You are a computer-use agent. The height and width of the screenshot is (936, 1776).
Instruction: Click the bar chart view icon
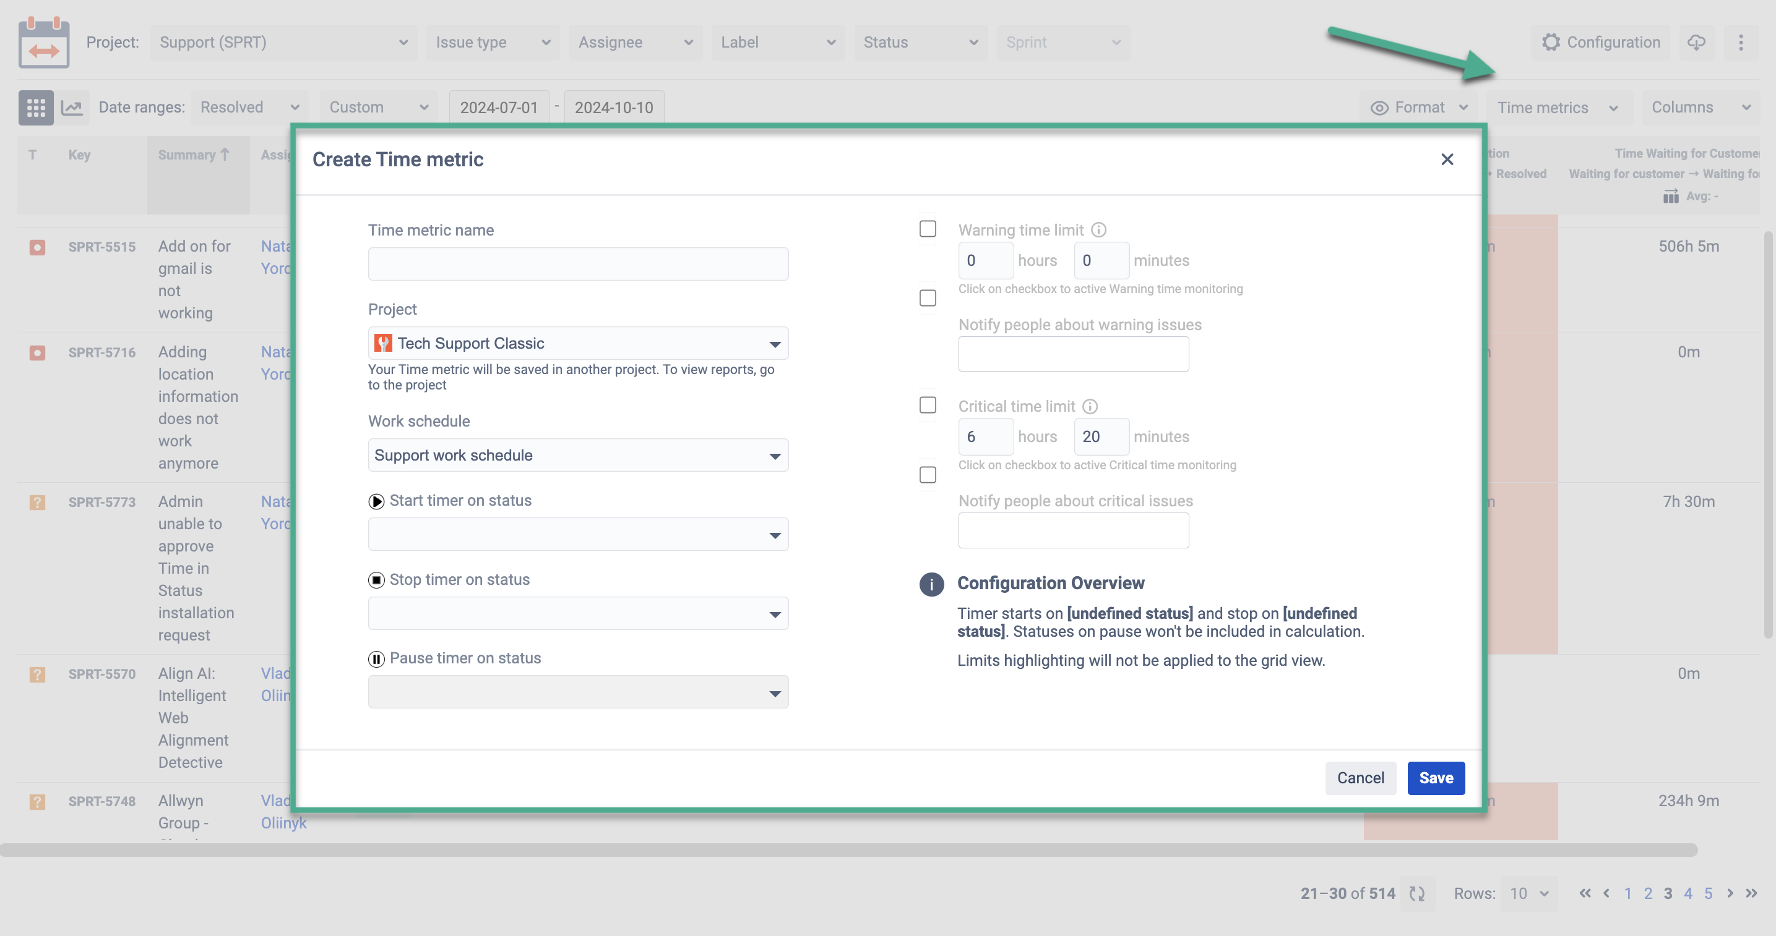point(72,107)
